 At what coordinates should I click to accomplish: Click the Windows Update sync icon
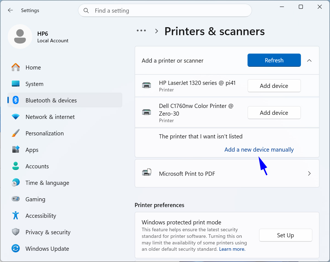(x=16, y=249)
